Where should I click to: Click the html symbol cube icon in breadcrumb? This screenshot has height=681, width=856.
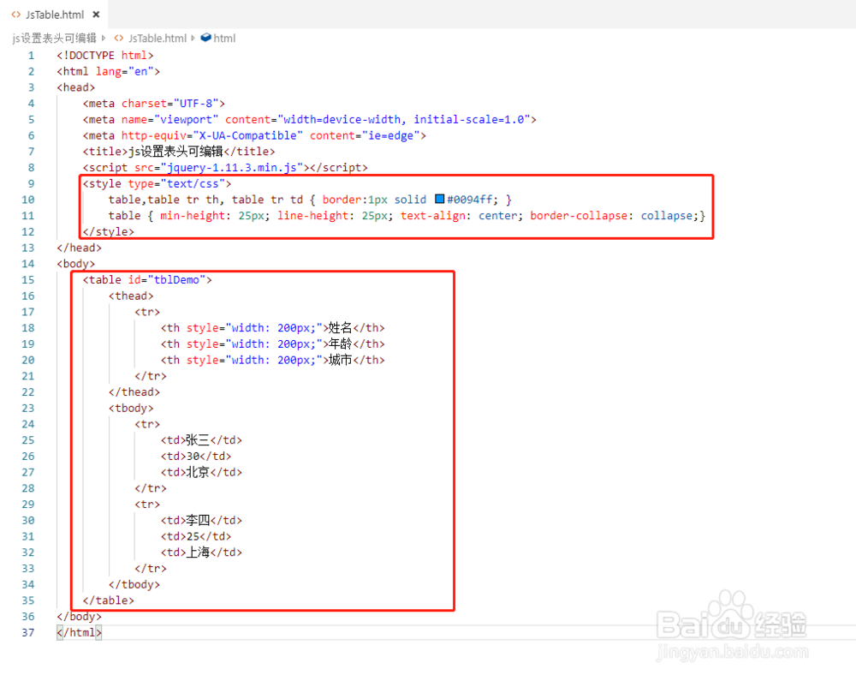point(205,38)
